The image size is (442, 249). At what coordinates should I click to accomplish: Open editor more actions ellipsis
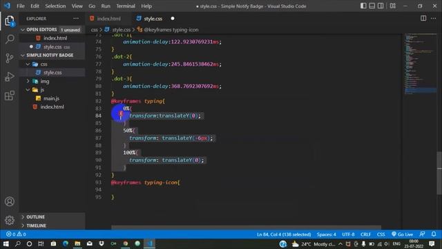point(433,19)
